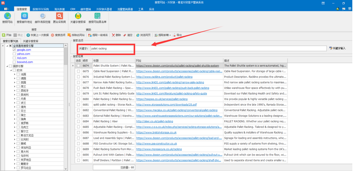
Task: Click 恢复上一次数据 in the toolbar
Action: click(x=38, y=35)
